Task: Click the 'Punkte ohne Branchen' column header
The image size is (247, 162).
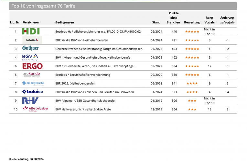Action: tap(173, 18)
